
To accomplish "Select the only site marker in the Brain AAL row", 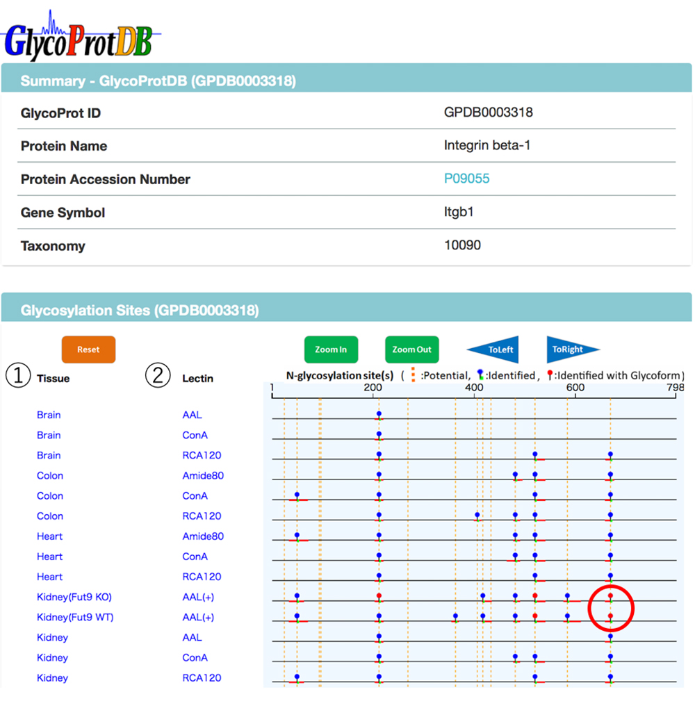I will (379, 415).
